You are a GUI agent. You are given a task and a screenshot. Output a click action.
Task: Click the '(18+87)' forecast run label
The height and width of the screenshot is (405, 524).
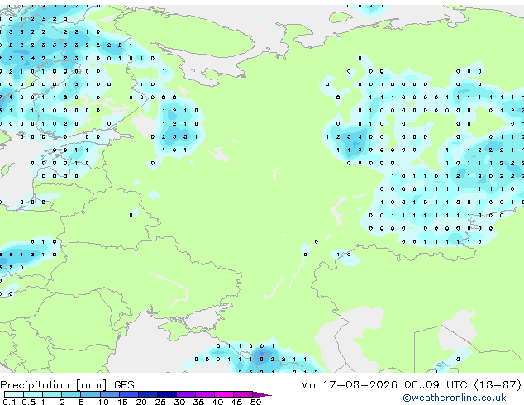click(x=498, y=385)
